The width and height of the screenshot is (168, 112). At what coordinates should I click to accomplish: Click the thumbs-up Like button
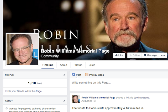(x=119, y=55)
